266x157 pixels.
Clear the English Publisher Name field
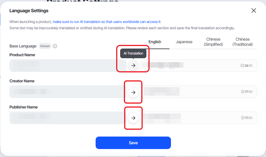coord(243,118)
